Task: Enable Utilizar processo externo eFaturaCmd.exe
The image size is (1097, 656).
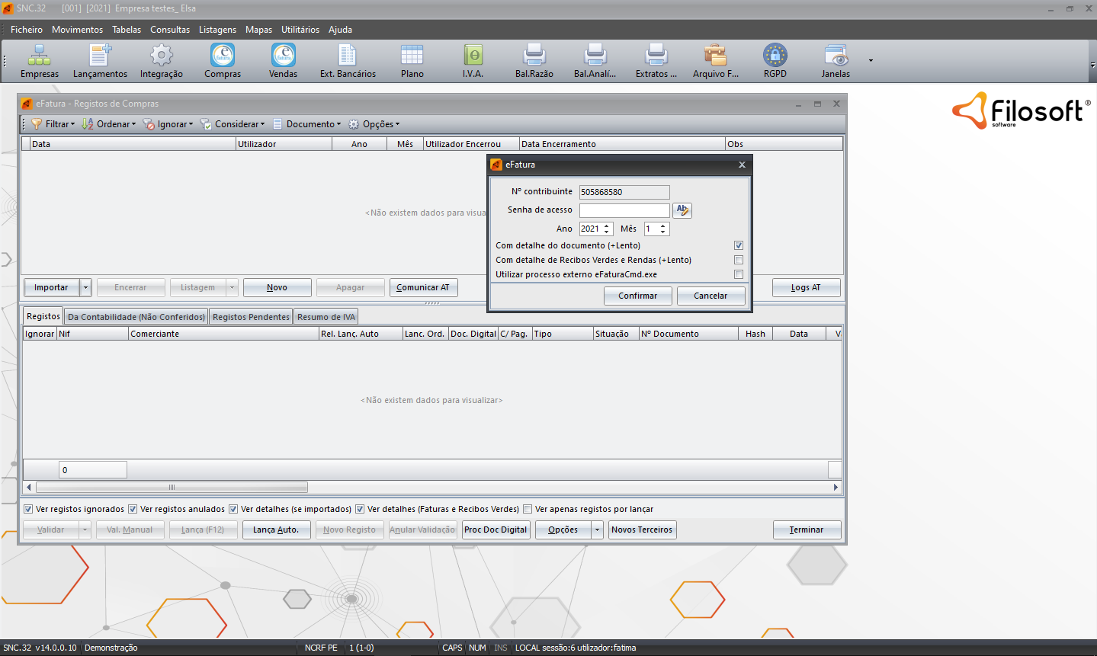Action: (x=739, y=274)
